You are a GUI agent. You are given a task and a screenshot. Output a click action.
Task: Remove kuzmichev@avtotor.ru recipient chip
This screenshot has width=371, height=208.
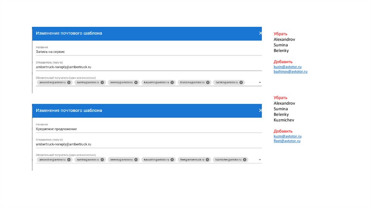(245, 160)
